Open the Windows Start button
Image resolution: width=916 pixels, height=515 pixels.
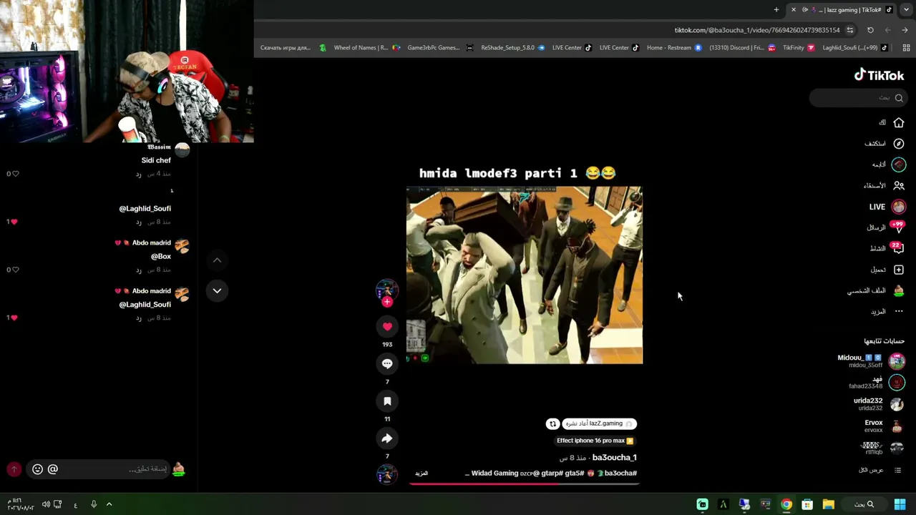click(x=900, y=504)
